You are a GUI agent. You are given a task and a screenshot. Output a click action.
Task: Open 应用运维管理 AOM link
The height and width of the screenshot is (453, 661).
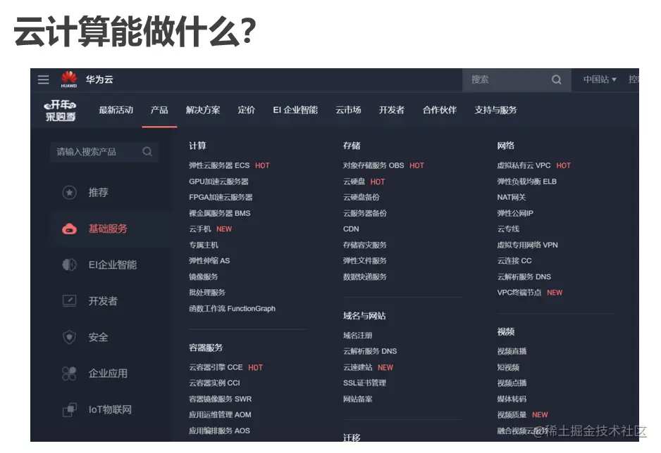click(220, 415)
